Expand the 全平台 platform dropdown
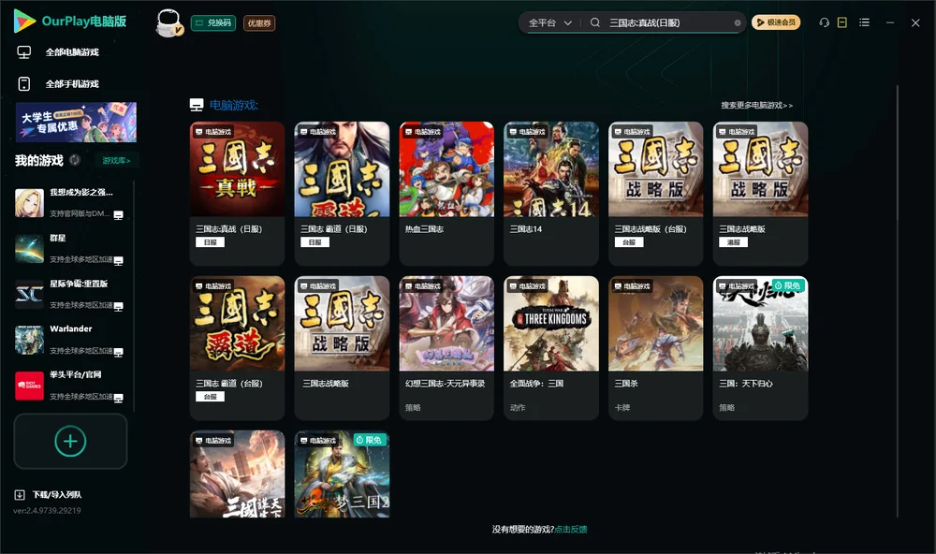The image size is (936, 554). [549, 22]
